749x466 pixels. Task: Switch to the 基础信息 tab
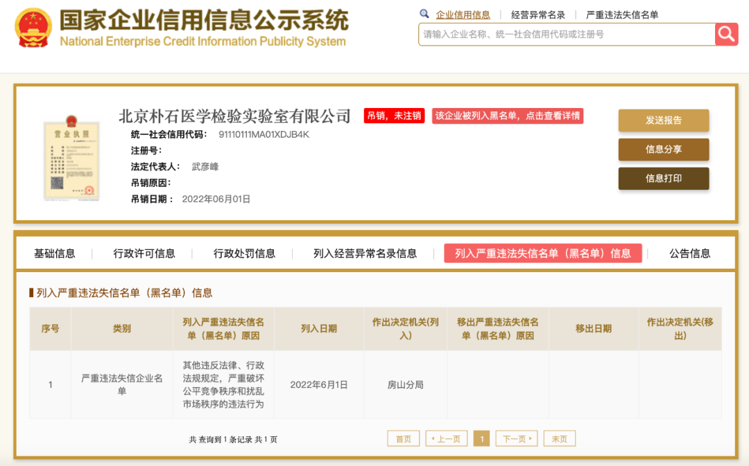[55, 253]
